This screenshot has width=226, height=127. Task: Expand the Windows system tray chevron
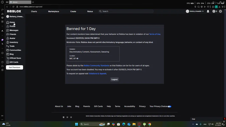(193, 124)
